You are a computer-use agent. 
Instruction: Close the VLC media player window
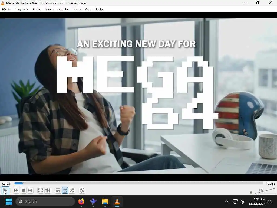(x=270, y=3)
